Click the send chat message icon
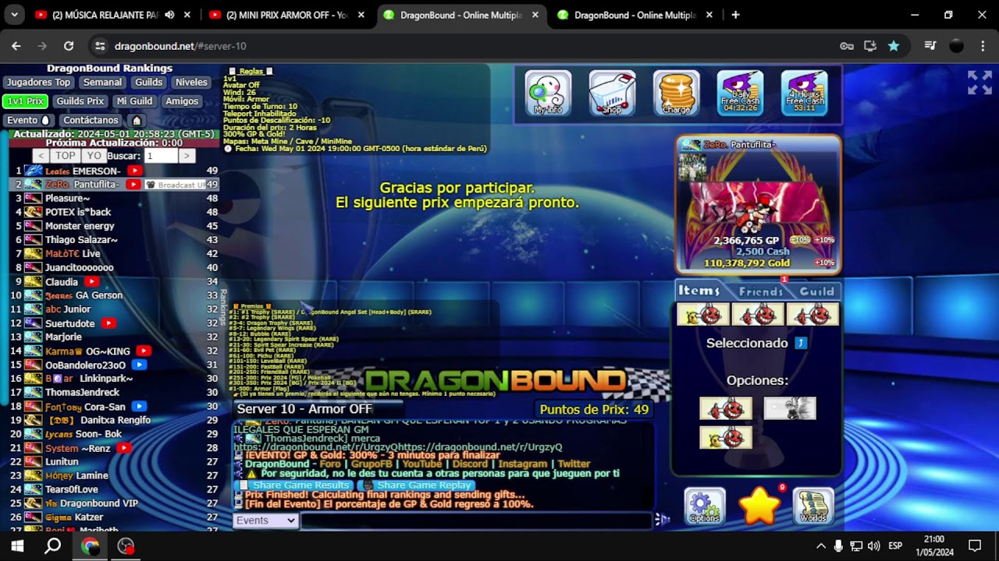This screenshot has height=561, width=999. [662, 520]
